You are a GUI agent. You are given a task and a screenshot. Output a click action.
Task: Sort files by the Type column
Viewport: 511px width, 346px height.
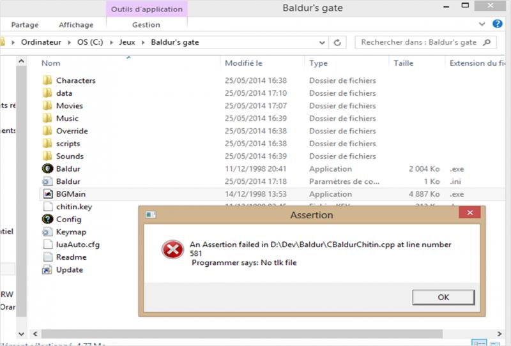pyautogui.click(x=318, y=63)
